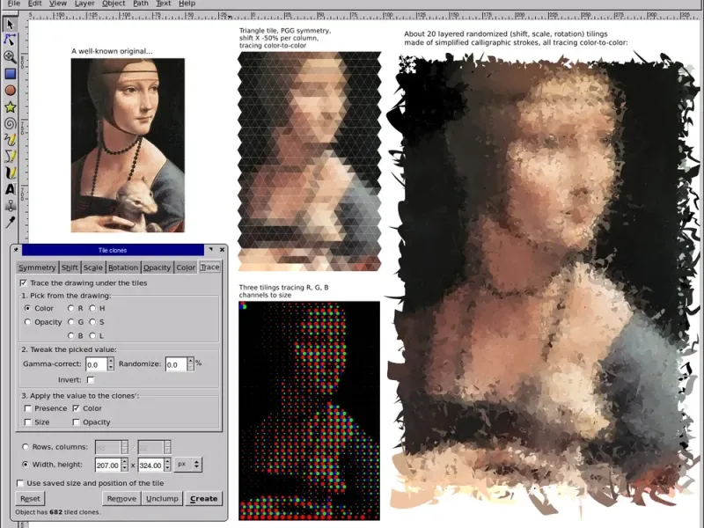704x528 pixels.
Task: Click the Gamma-correct spinner arrows
Action: coord(111,364)
